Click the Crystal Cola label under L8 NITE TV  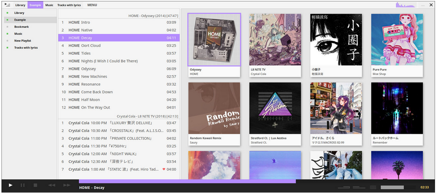click(x=259, y=74)
